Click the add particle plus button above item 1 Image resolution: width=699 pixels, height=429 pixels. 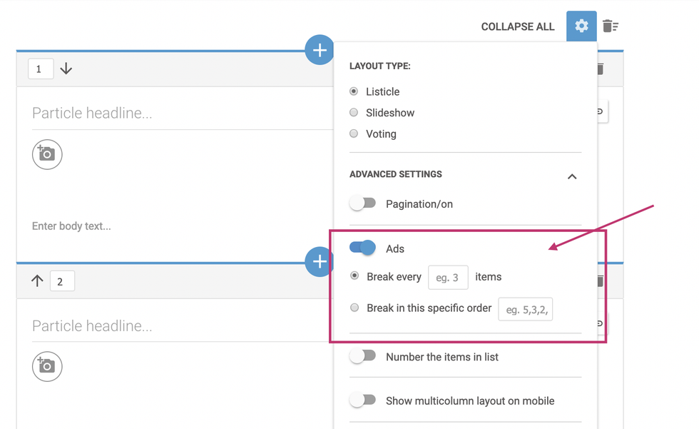click(x=320, y=50)
